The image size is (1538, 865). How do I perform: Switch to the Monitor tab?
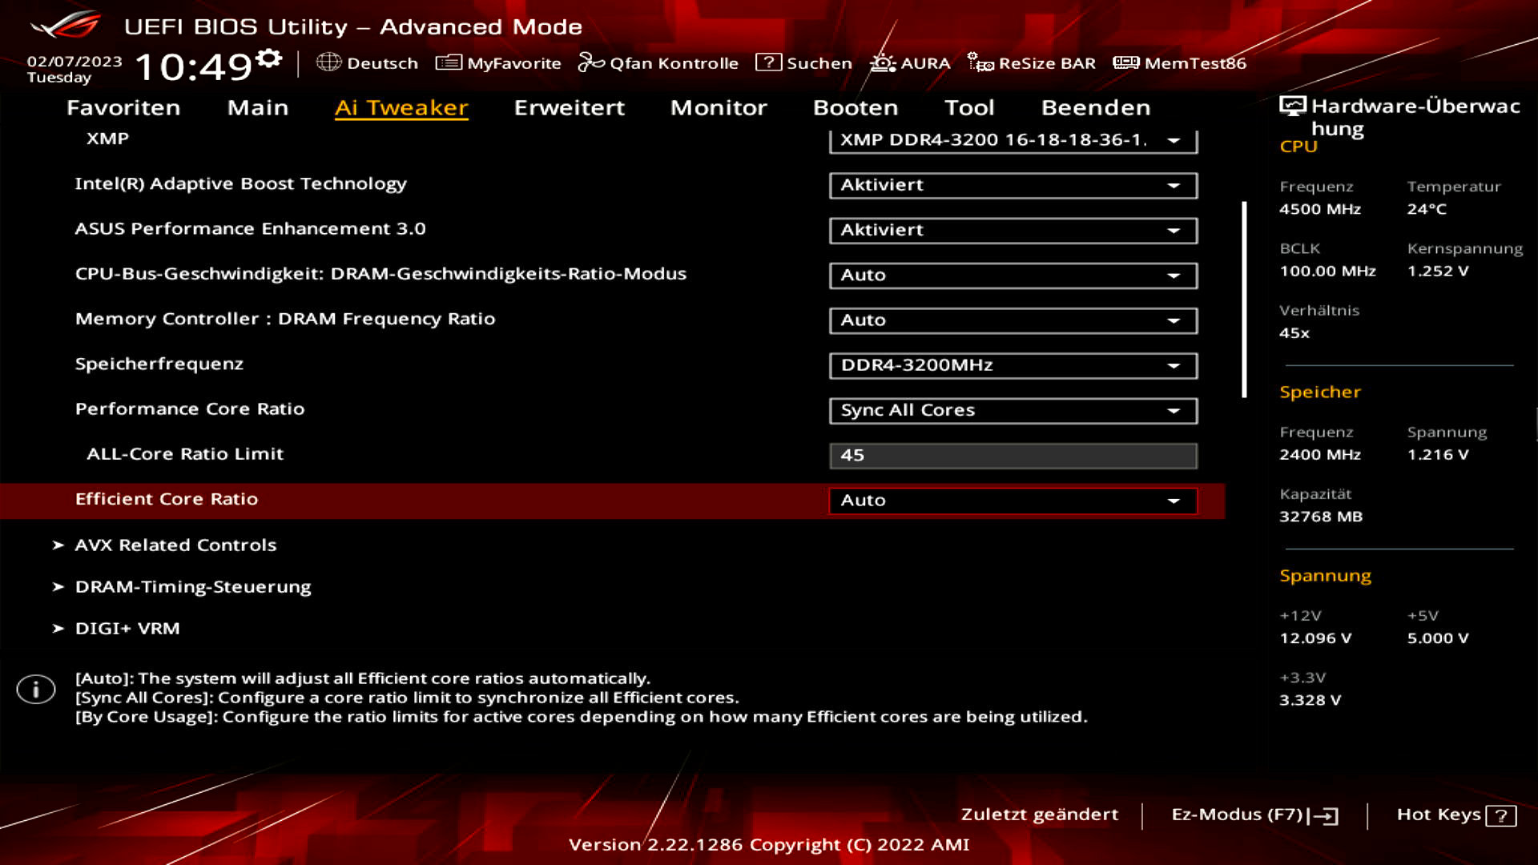tap(718, 107)
